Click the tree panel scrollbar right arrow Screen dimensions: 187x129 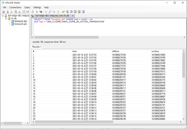click(28, 123)
